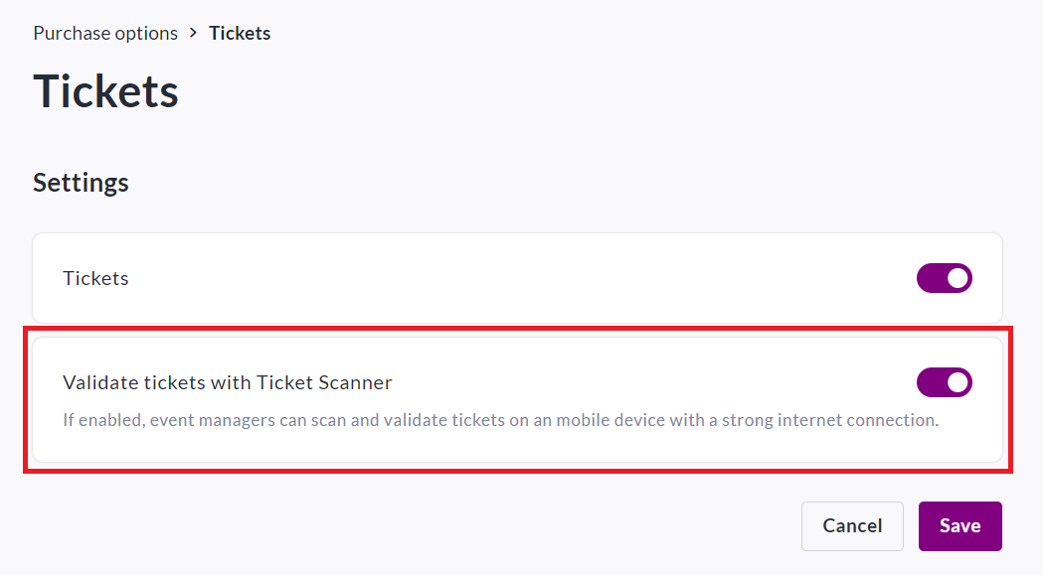Save the ticket settings

pyautogui.click(x=959, y=526)
